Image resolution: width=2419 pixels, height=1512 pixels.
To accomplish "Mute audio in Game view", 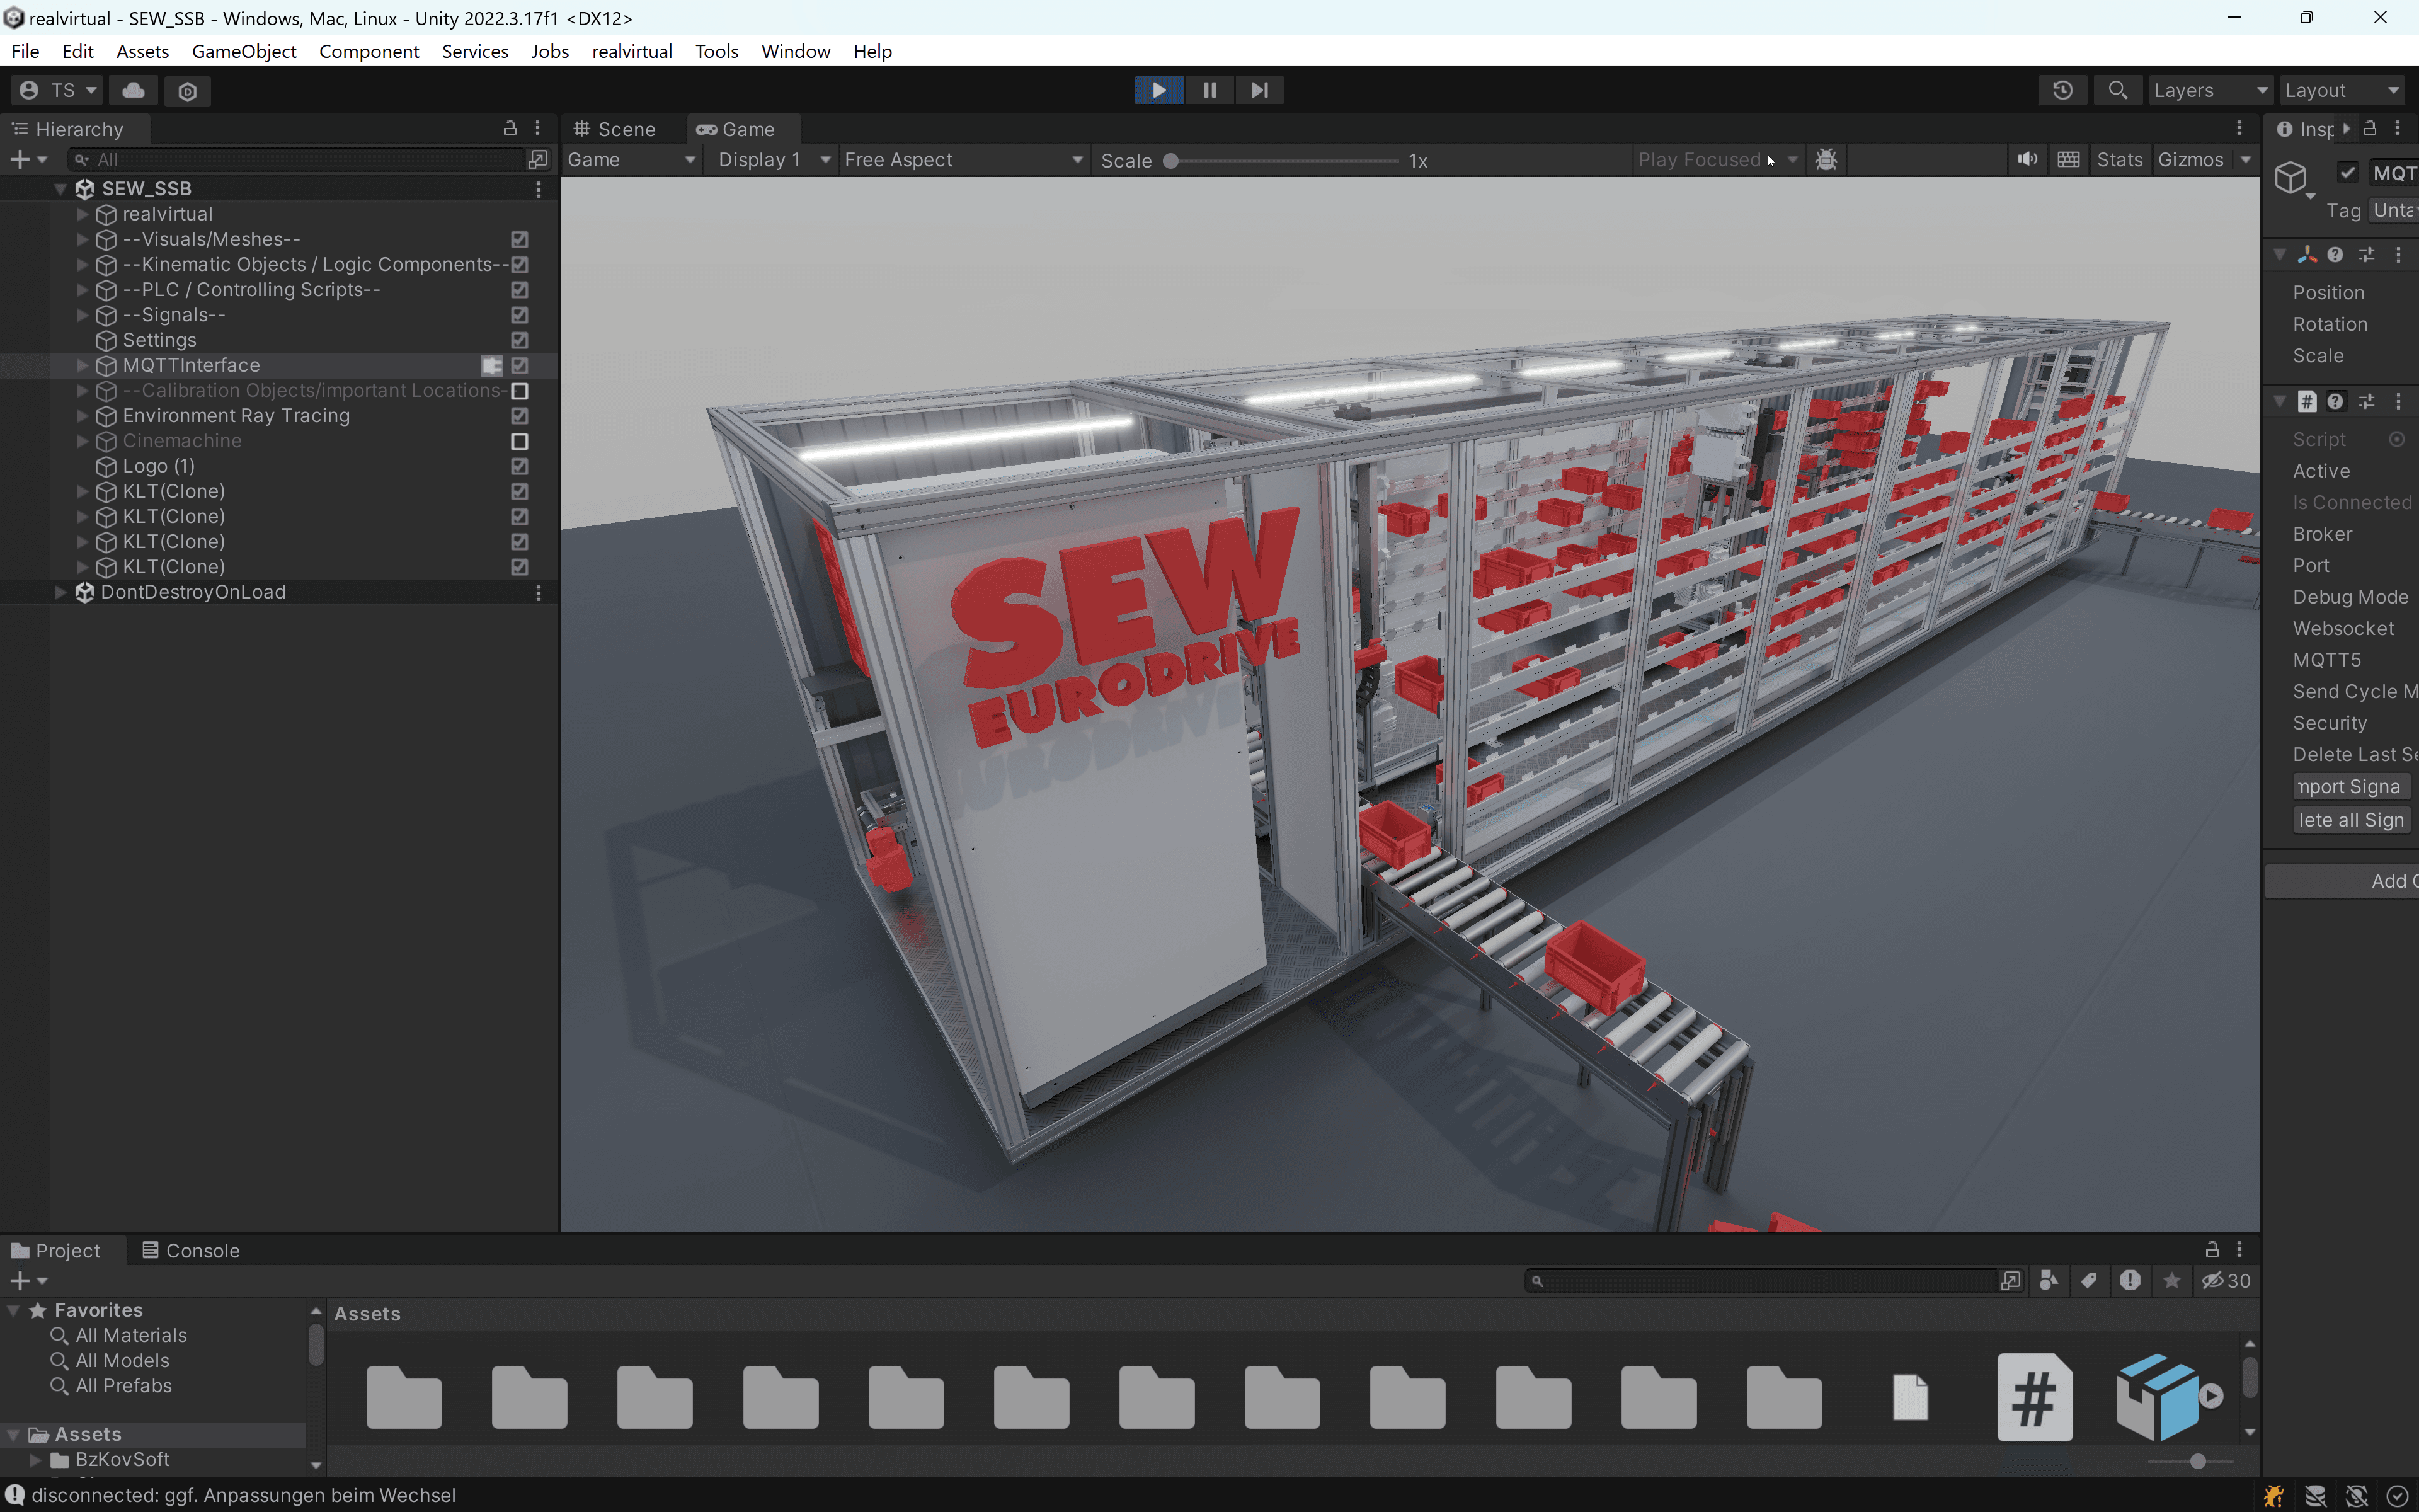I will tap(2027, 160).
